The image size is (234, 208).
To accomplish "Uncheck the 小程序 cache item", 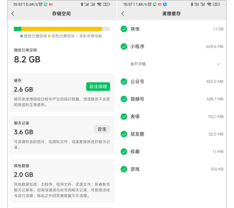I will click(x=124, y=47).
